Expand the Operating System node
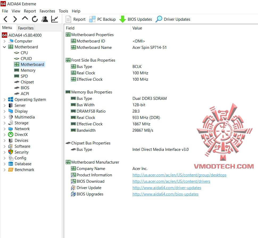The image size is (258, 238). click(x=5, y=100)
